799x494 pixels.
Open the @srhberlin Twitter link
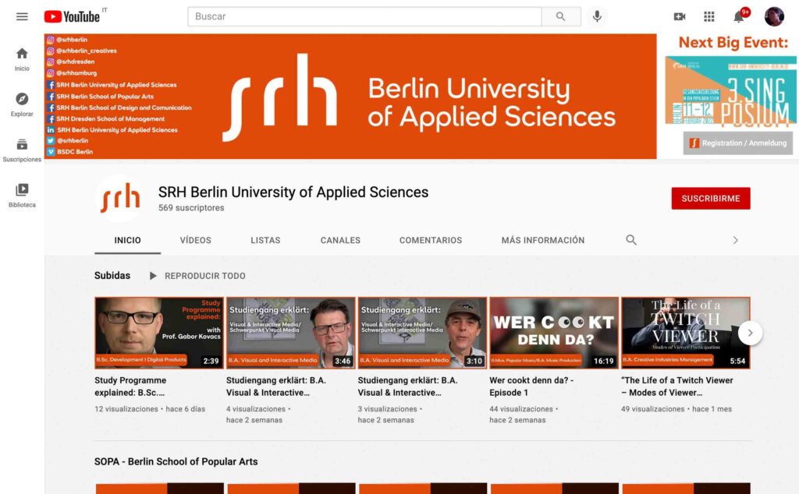[x=68, y=140]
